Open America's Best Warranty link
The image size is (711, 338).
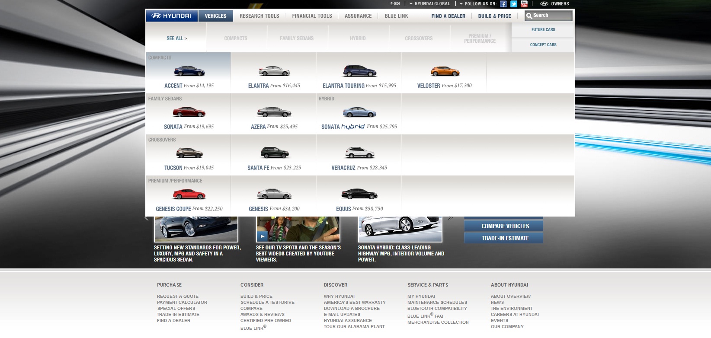coord(355,303)
